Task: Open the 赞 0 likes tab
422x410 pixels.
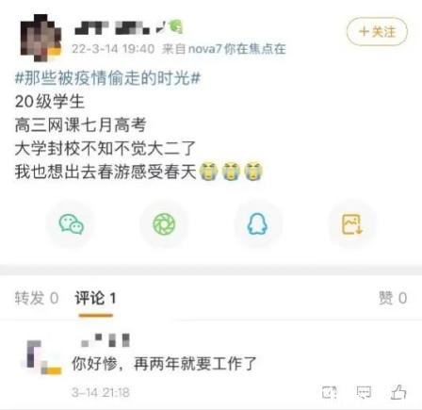Action: click(393, 298)
